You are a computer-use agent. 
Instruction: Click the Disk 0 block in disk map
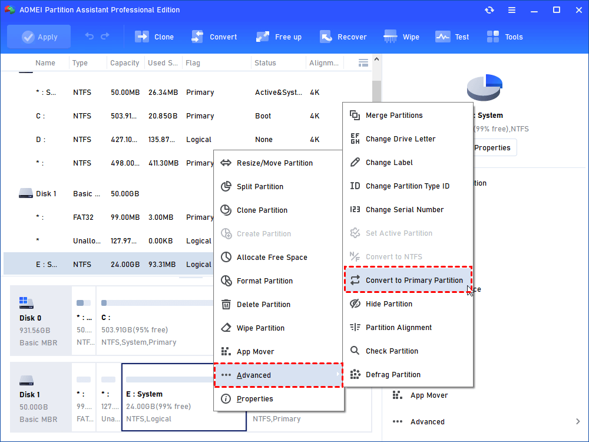coord(39,321)
